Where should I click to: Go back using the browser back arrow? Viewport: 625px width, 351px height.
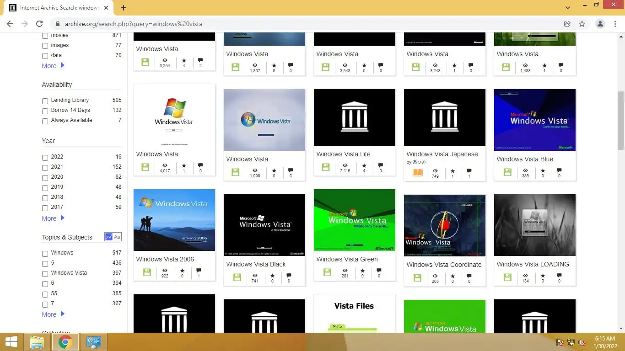click(10, 24)
